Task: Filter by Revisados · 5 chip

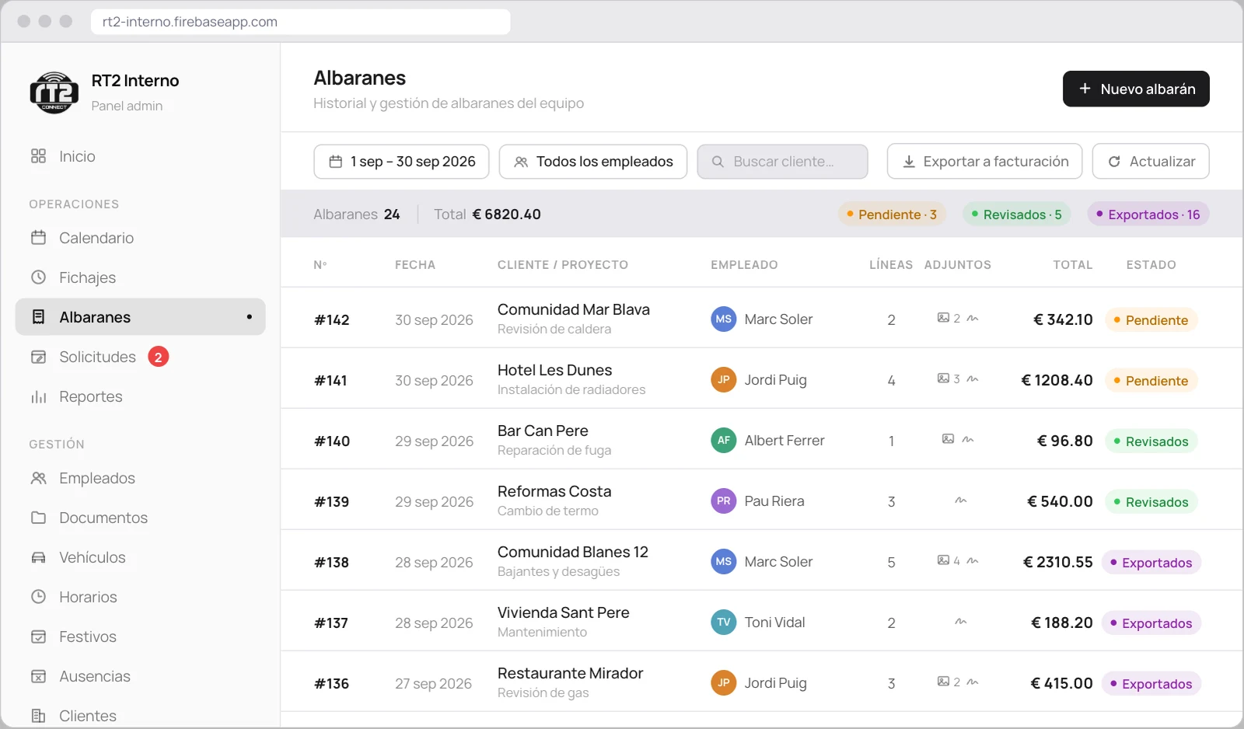Action: point(1017,215)
